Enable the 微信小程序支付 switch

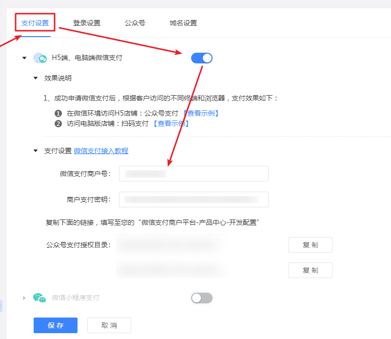click(202, 298)
